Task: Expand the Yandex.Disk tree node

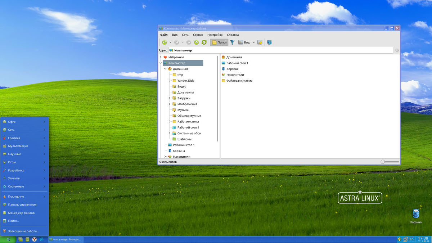Action: tap(170, 81)
